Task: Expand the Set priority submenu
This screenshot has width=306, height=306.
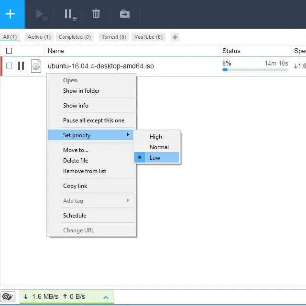Action: [x=90, y=135]
